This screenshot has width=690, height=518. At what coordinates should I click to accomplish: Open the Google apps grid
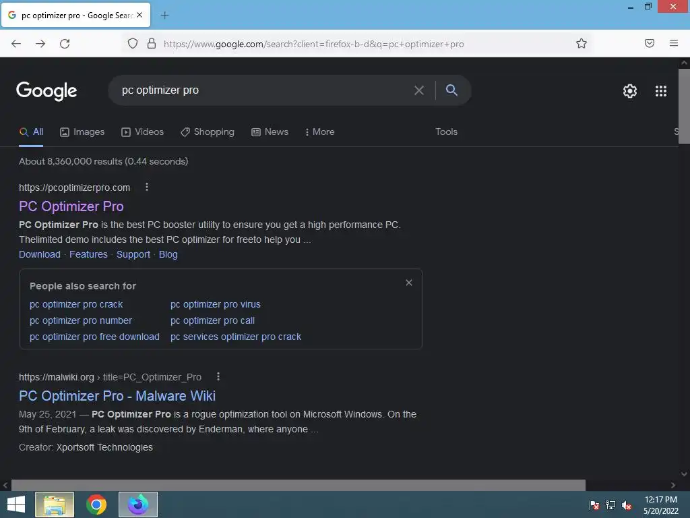point(660,91)
